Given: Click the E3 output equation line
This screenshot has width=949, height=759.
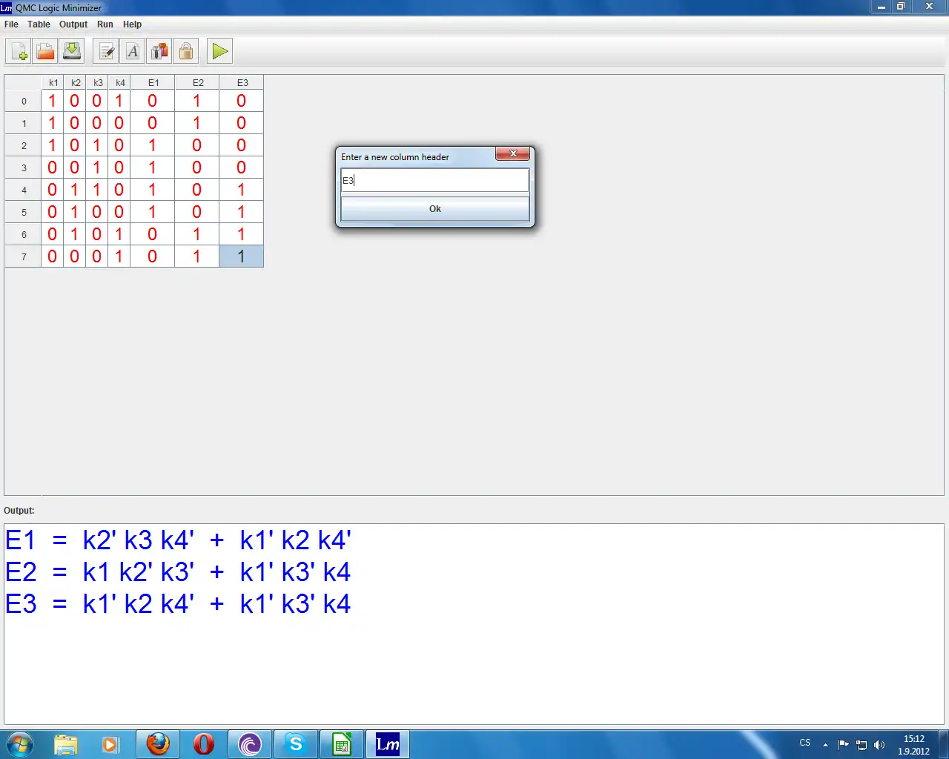Looking at the screenshot, I should click(x=178, y=604).
